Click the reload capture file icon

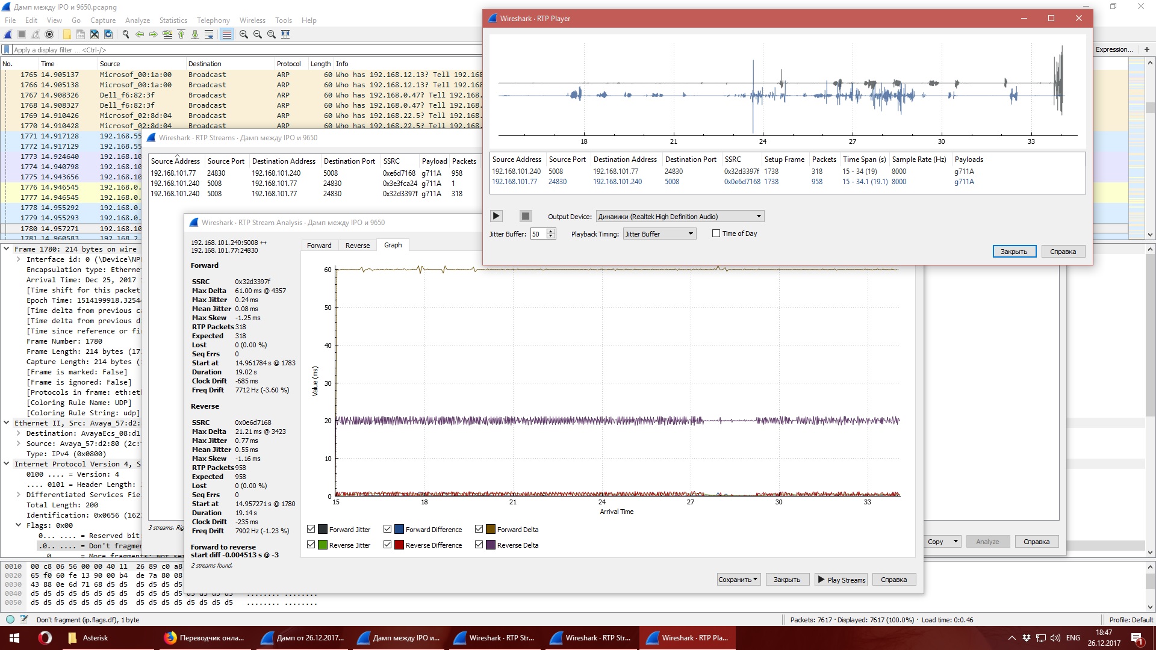click(108, 34)
